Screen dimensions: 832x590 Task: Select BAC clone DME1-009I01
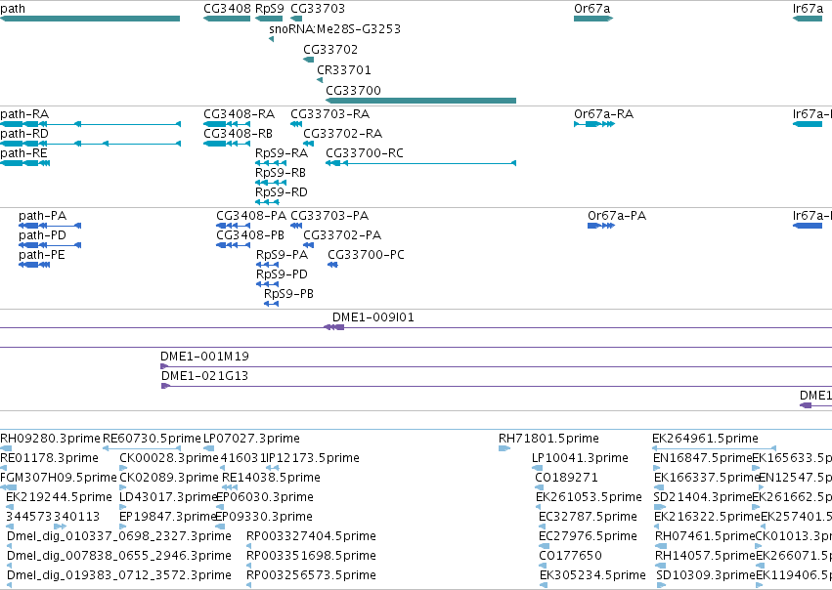tap(373, 317)
